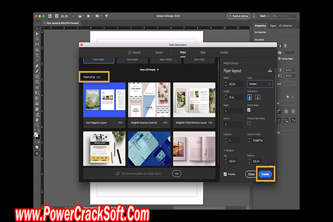Click the Create button
Screen dimensions: 333x222
click(265, 174)
